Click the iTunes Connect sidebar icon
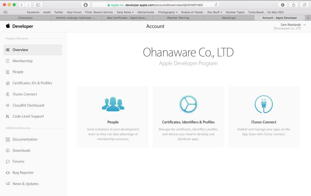 tap(7, 94)
